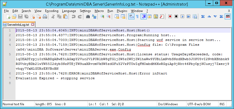The width and height of the screenshot is (234, 109).
Task: Open the Plugins menu
Action: [x=122, y=11]
